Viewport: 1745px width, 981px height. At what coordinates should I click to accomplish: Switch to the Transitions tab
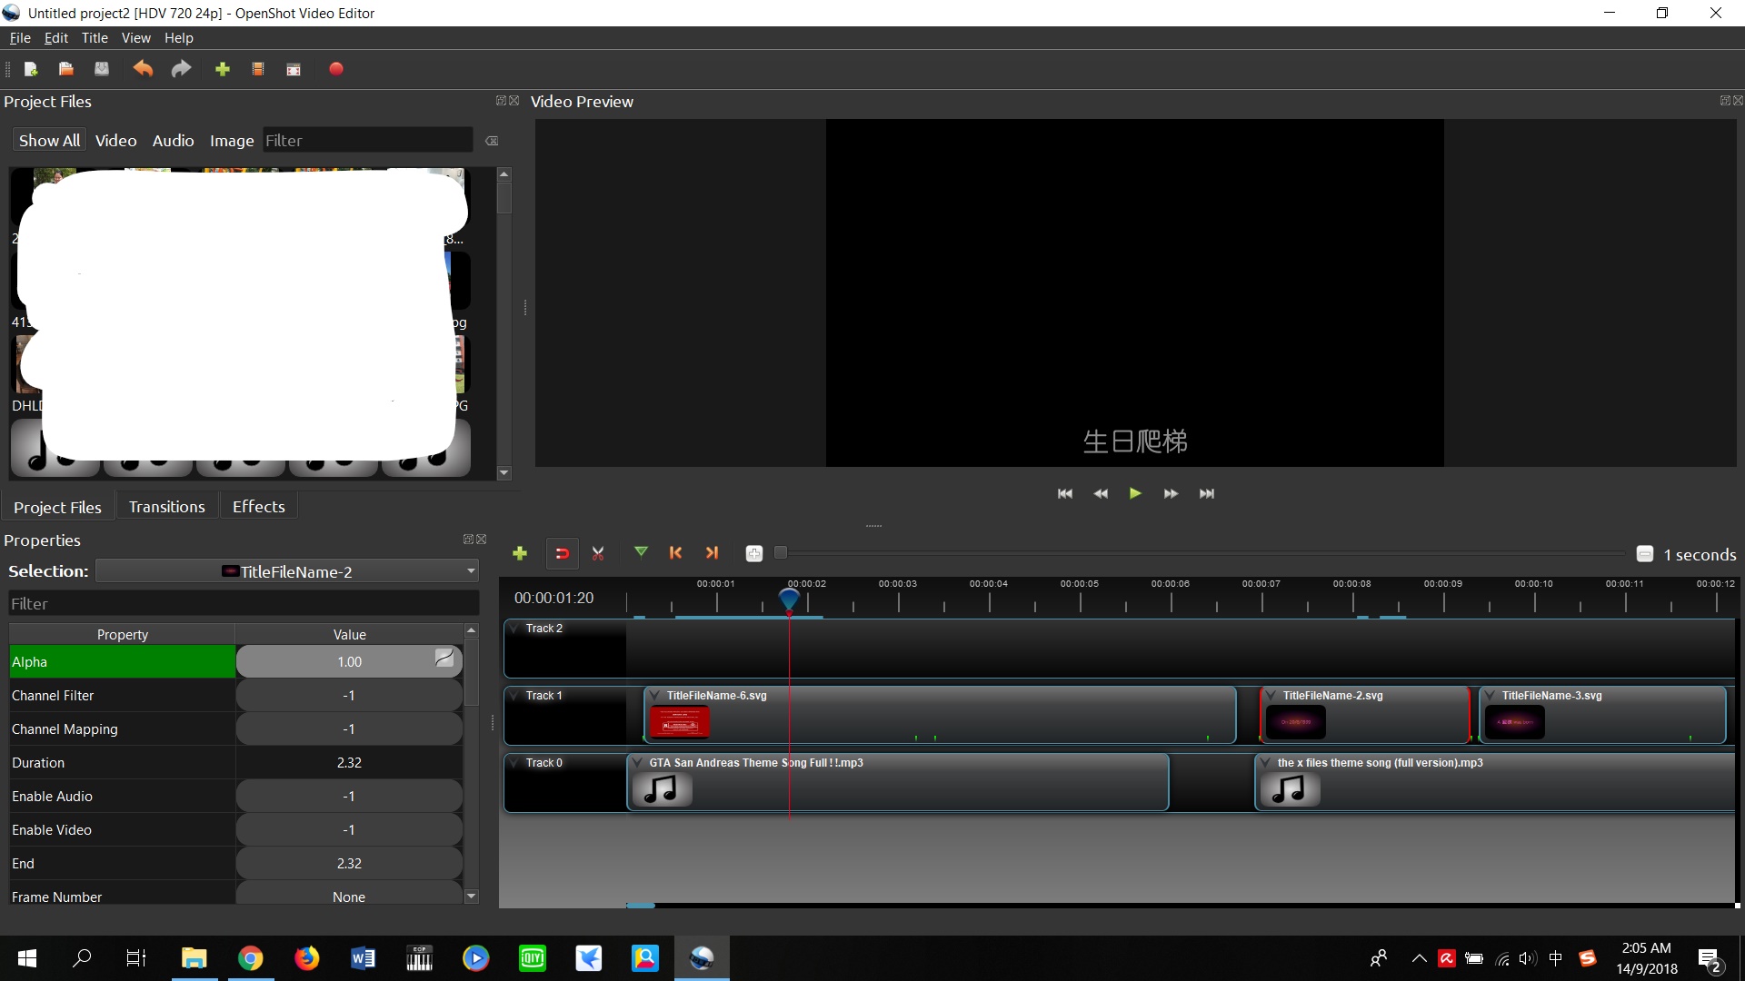click(167, 507)
